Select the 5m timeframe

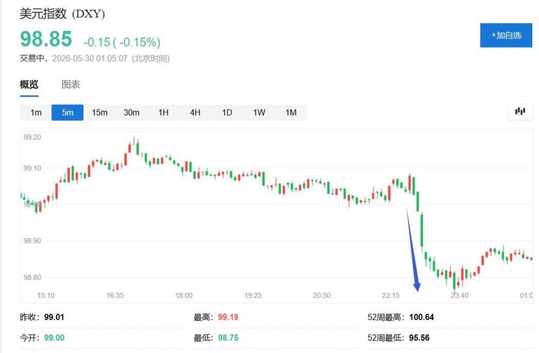tap(67, 112)
